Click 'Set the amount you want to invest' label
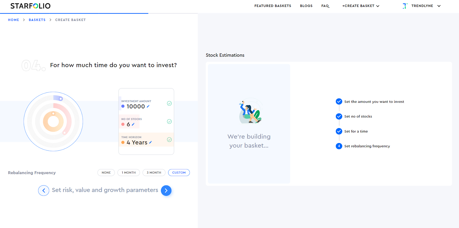Image resolution: width=459 pixels, height=228 pixels. coord(374,102)
